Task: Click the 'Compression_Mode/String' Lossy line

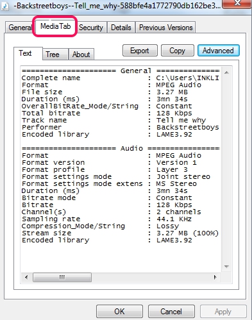Action: 100,226
